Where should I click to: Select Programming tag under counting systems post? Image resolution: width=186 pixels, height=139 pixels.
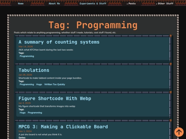pos(27,56)
